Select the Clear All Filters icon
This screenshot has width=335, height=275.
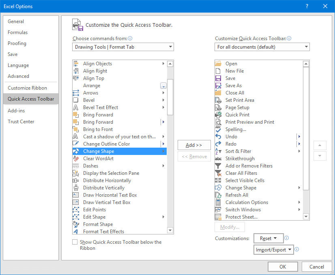(x=218, y=173)
